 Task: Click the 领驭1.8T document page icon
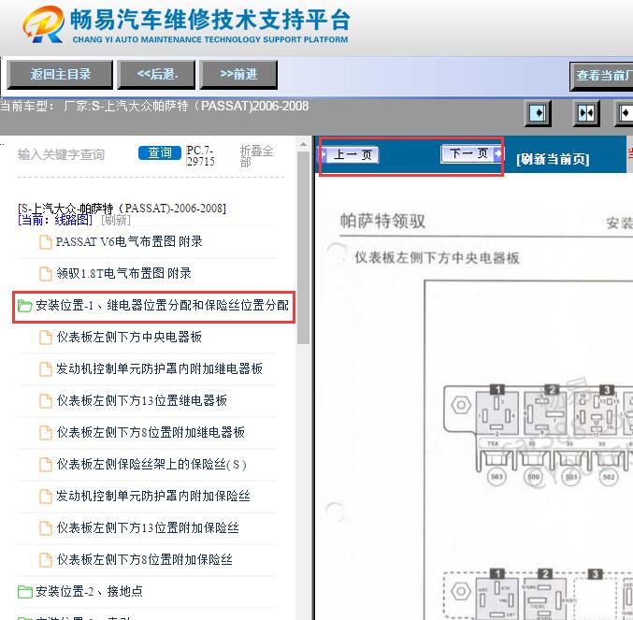[46, 274]
